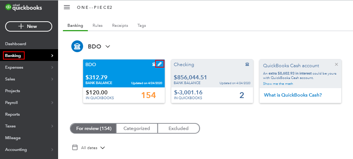
Task: Toggle the hamburger navigation menu
Action: click(67, 7)
